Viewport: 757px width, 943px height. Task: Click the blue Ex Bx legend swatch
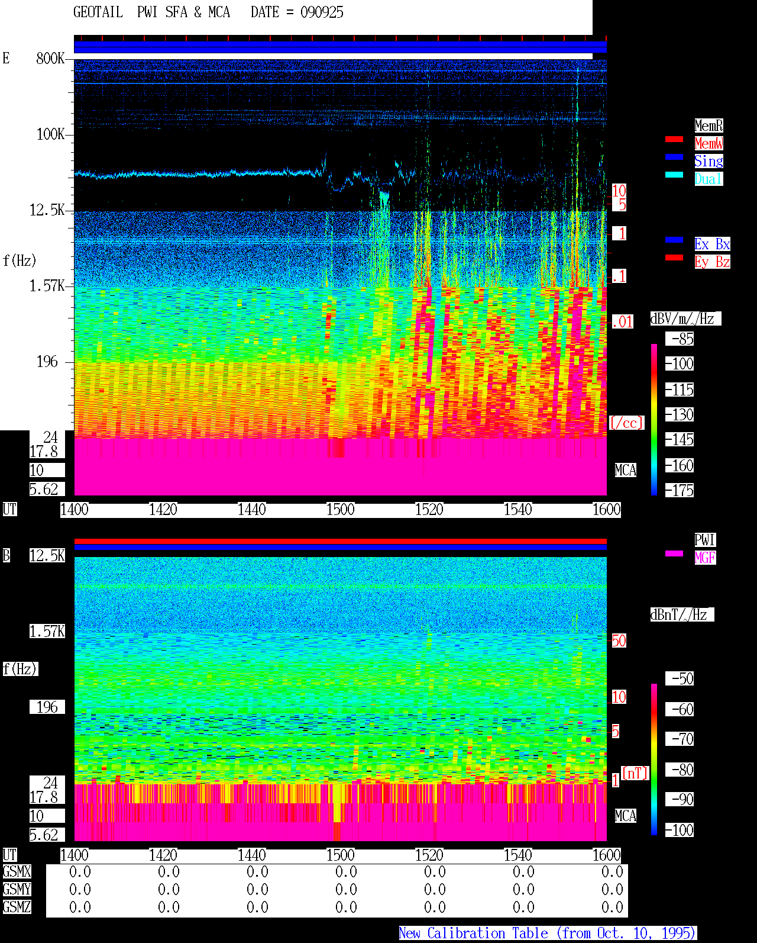coord(674,240)
